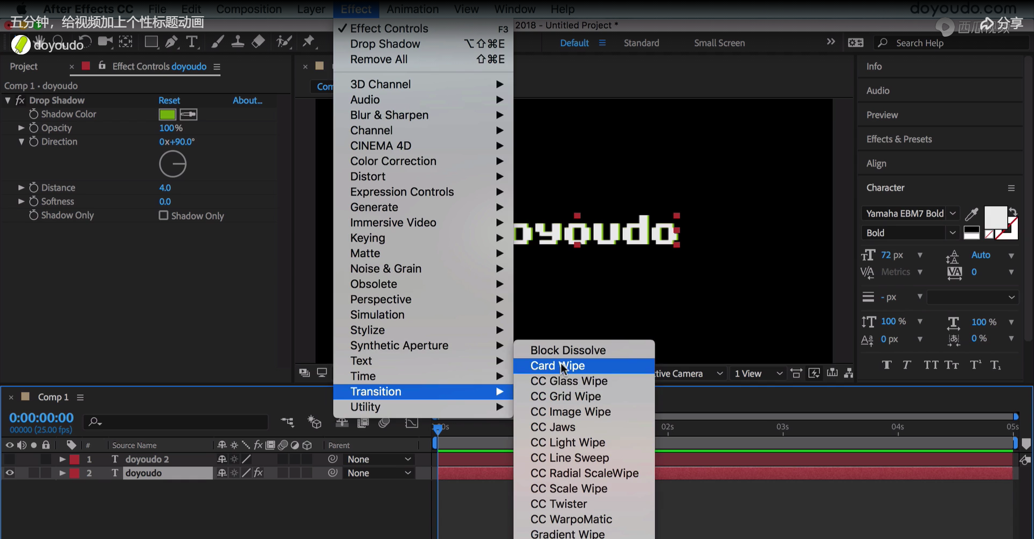The image size is (1034, 539).
Task: Click the green Shadow Color swatch
Action: click(x=168, y=114)
